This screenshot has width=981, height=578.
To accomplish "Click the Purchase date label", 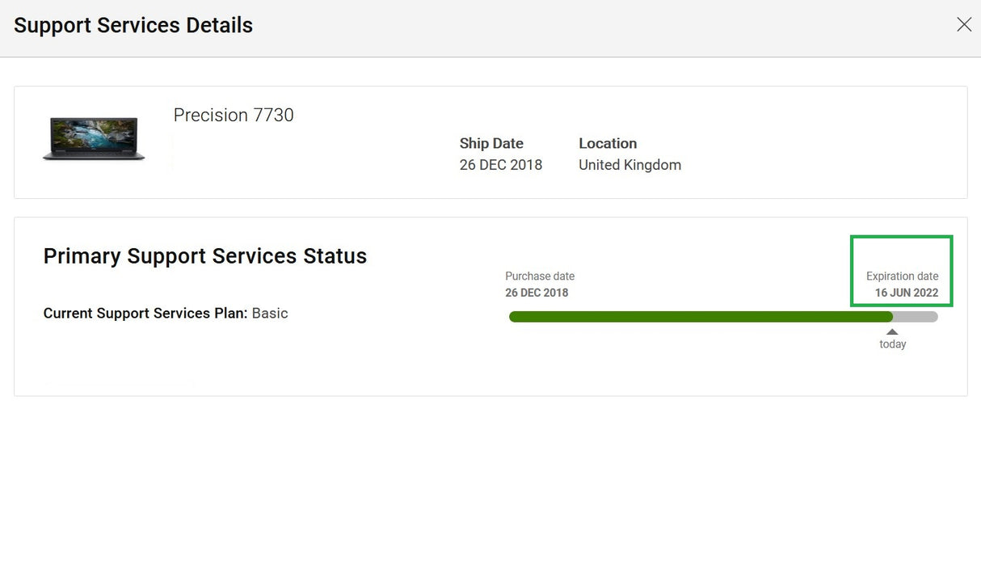I will 540,276.
